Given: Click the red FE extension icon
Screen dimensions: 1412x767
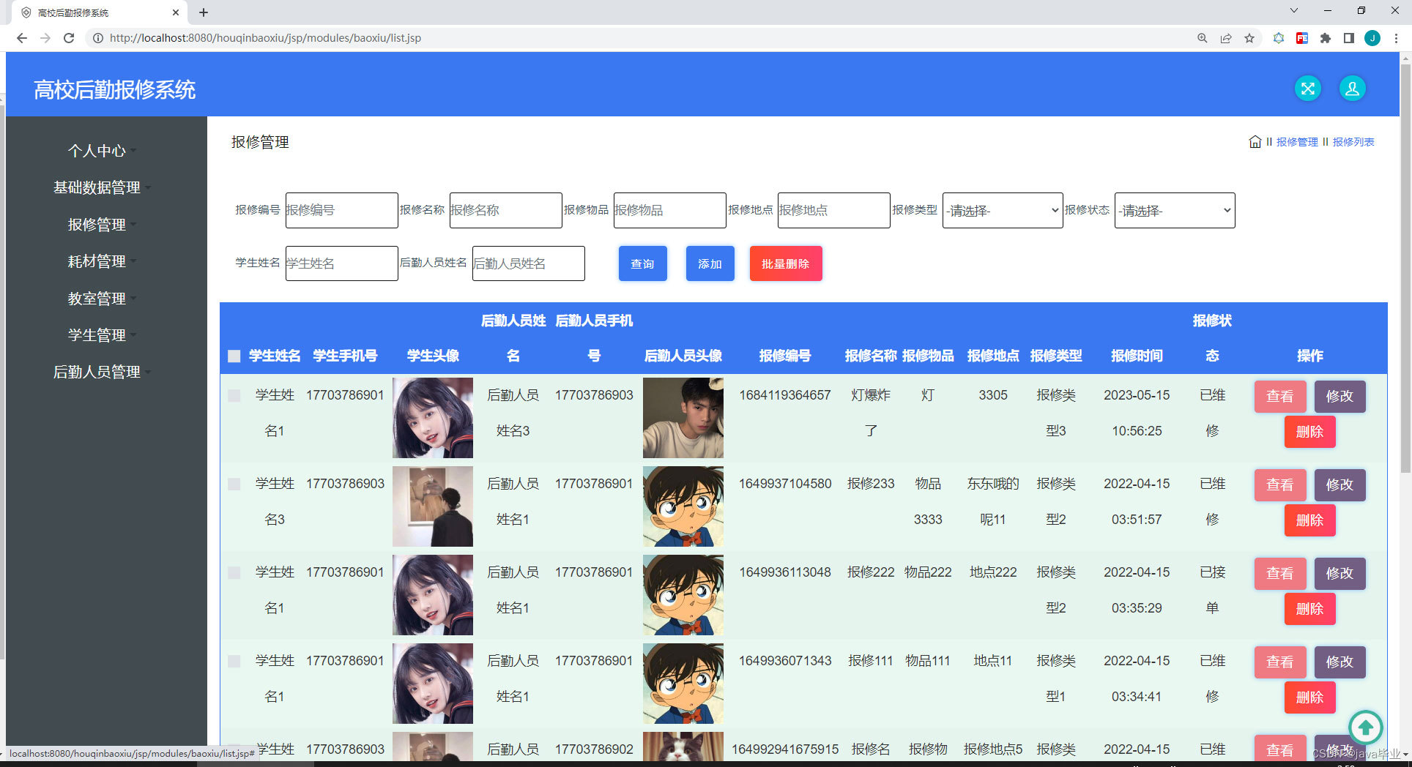Looking at the screenshot, I should tap(1302, 38).
